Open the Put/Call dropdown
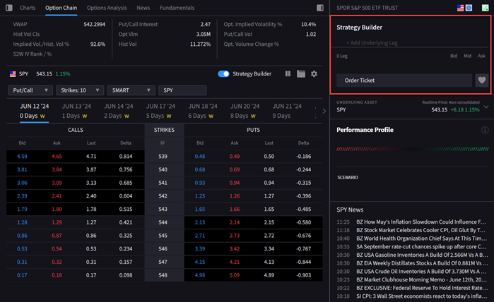Viewport: 494px width, 302px height. [x=30, y=90]
